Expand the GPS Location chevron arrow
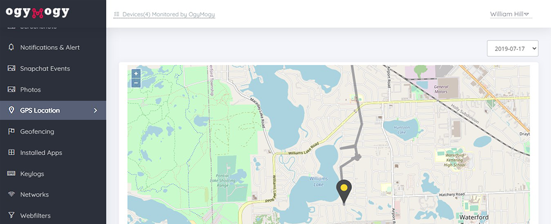This screenshot has width=551, height=224. 95,111
